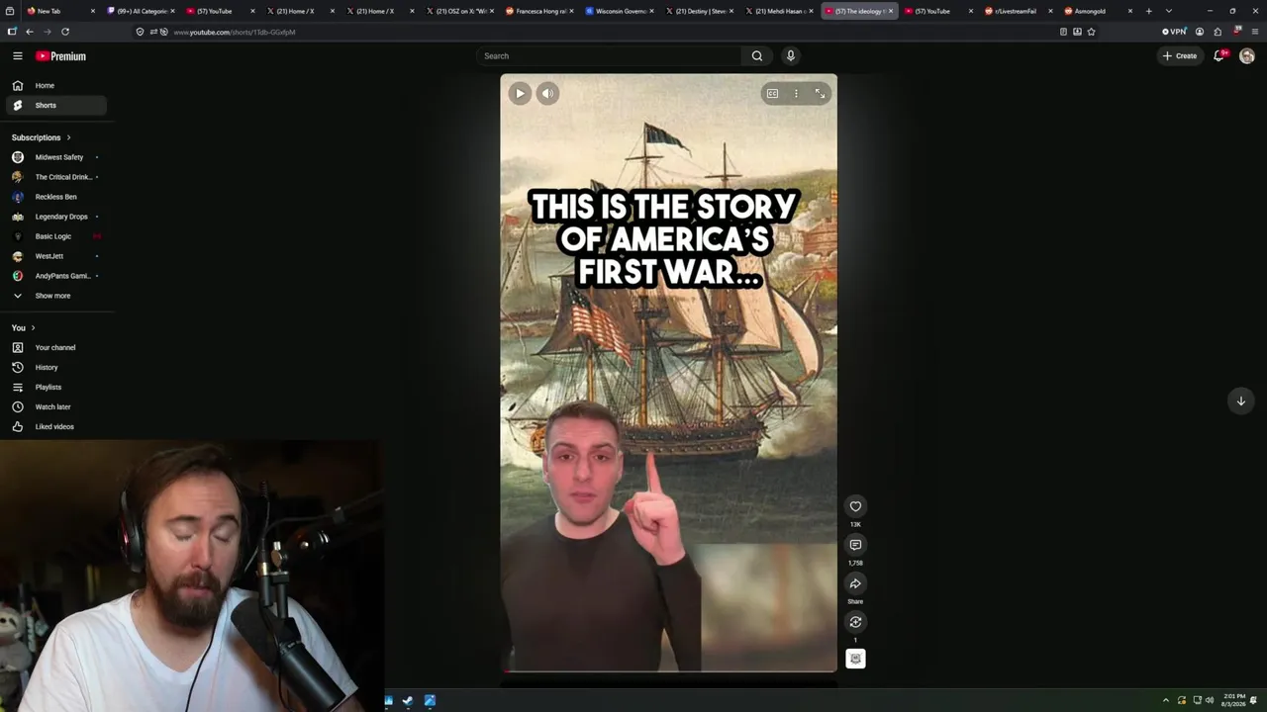Viewport: 1267px width, 712px height.
Task: Open Liked videos
Action: click(55, 427)
